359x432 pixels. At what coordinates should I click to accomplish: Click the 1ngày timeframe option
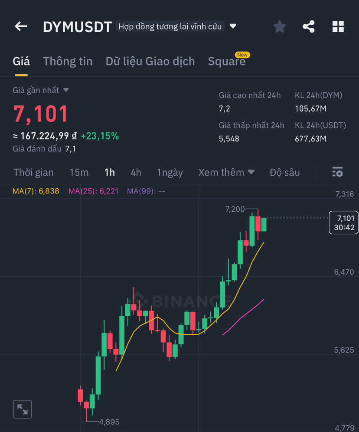click(x=170, y=172)
